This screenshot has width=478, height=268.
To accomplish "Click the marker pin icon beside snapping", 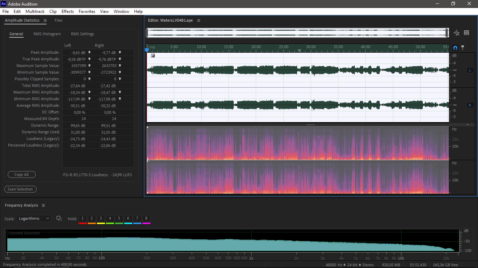I will click(x=463, y=47).
